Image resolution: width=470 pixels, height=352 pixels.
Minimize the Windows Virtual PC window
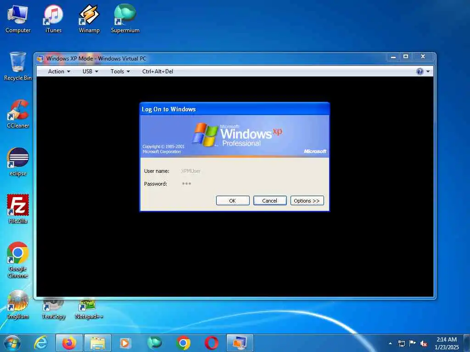click(393, 56)
